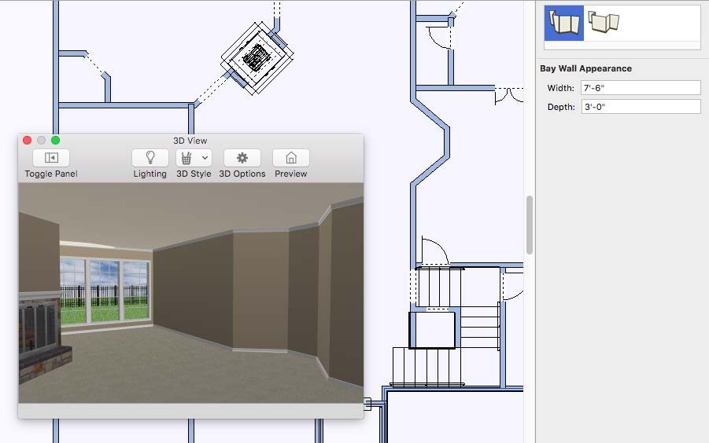
Task: Click the Depth label in properties panel
Action: 561,107
